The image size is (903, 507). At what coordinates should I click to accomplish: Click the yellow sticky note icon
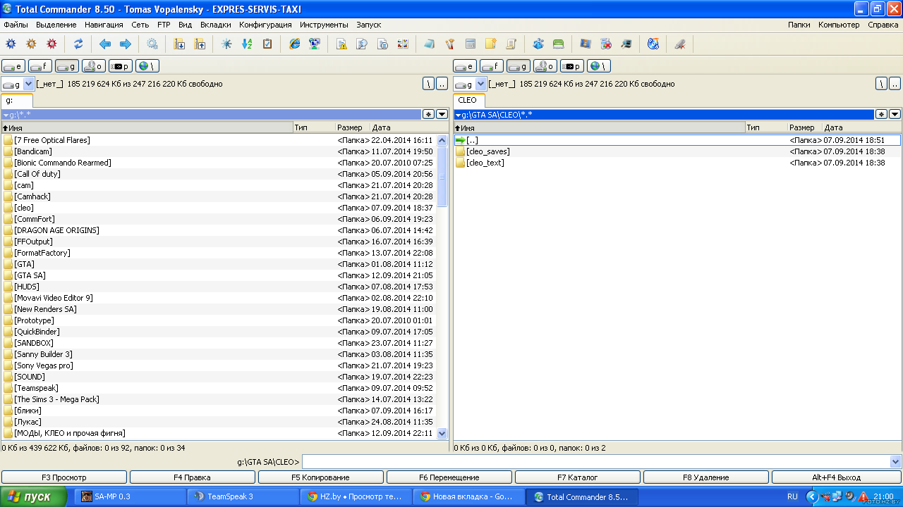[491, 44]
